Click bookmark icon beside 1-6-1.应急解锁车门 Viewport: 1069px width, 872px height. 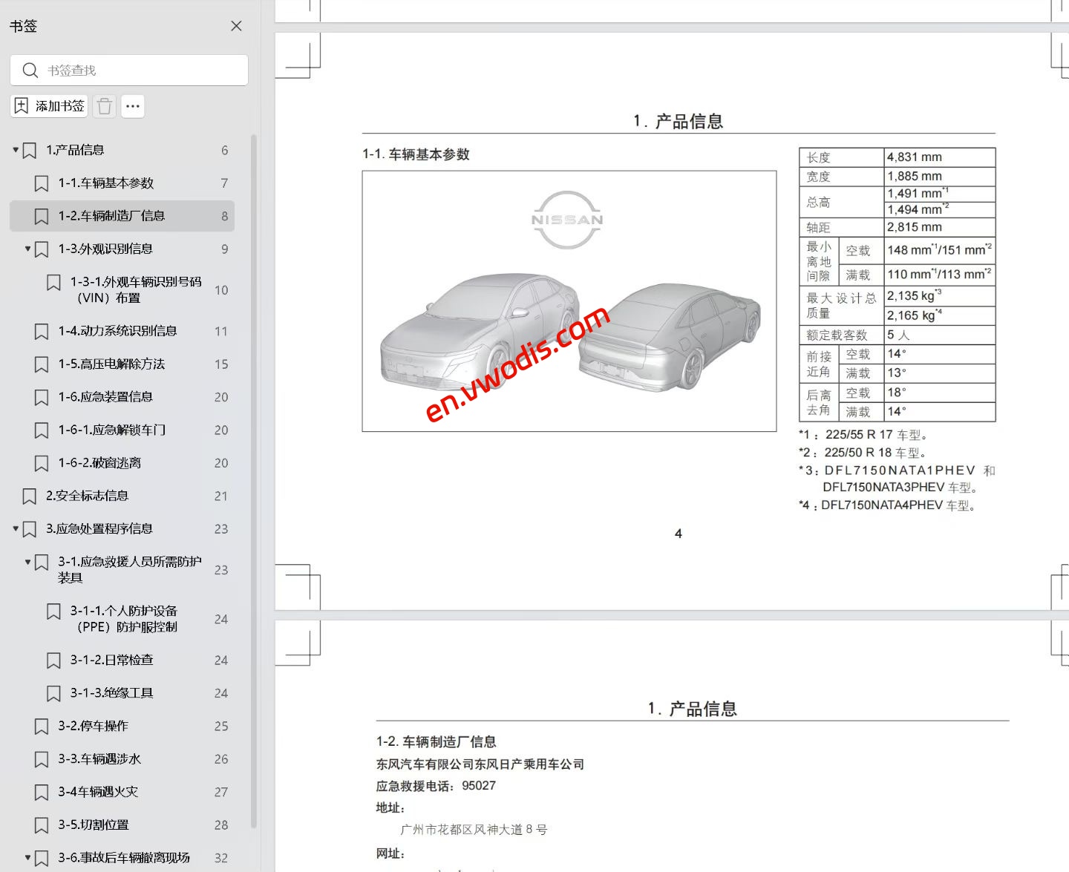click(x=41, y=430)
